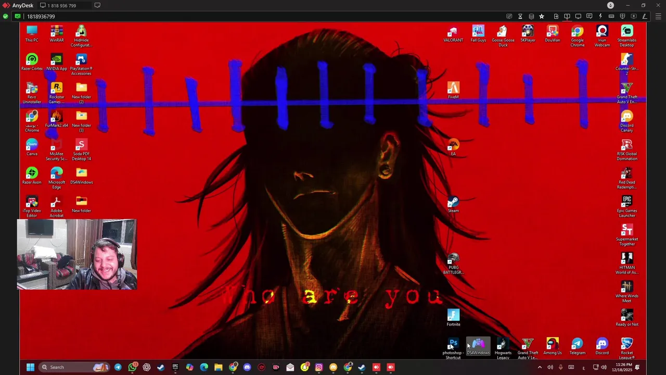Add session to favorites with star icon
The width and height of the screenshot is (666, 375).
pos(542,16)
